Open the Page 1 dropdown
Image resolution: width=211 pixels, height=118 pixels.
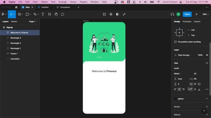coord(33,21)
